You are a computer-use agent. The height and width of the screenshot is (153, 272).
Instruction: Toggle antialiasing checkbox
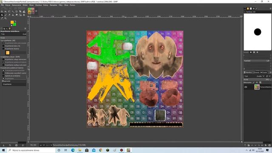pos(3,78)
